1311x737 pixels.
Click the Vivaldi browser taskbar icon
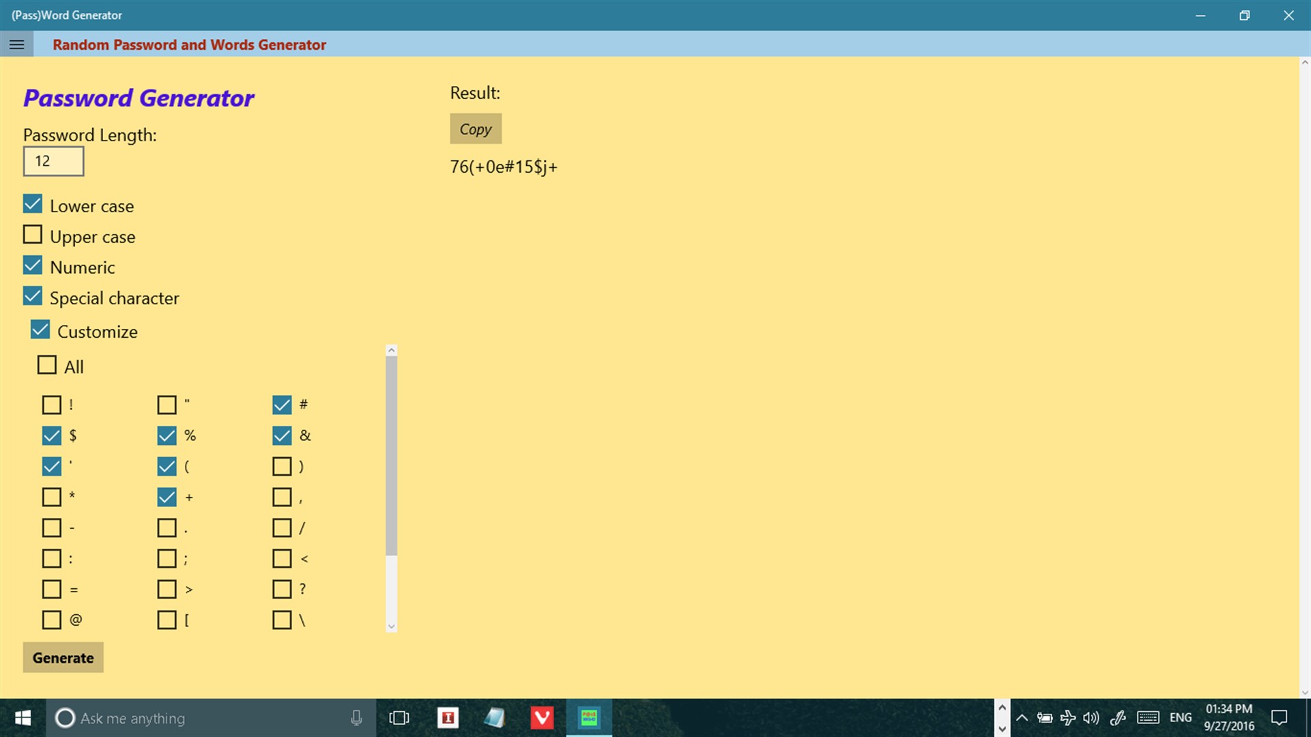pyautogui.click(x=541, y=717)
